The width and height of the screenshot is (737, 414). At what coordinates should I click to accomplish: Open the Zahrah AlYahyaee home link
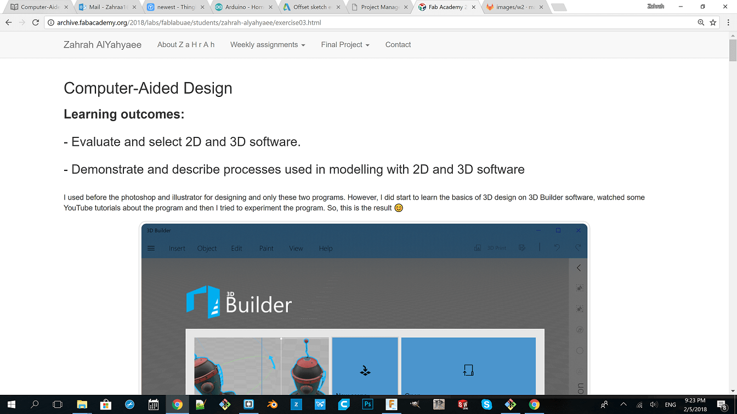(103, 45)
